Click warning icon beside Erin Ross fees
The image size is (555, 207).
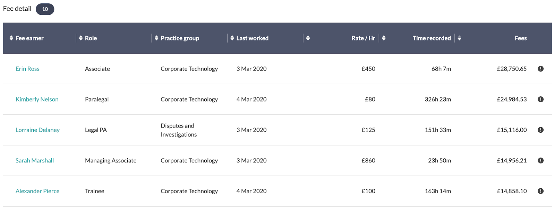pos(540,69)
